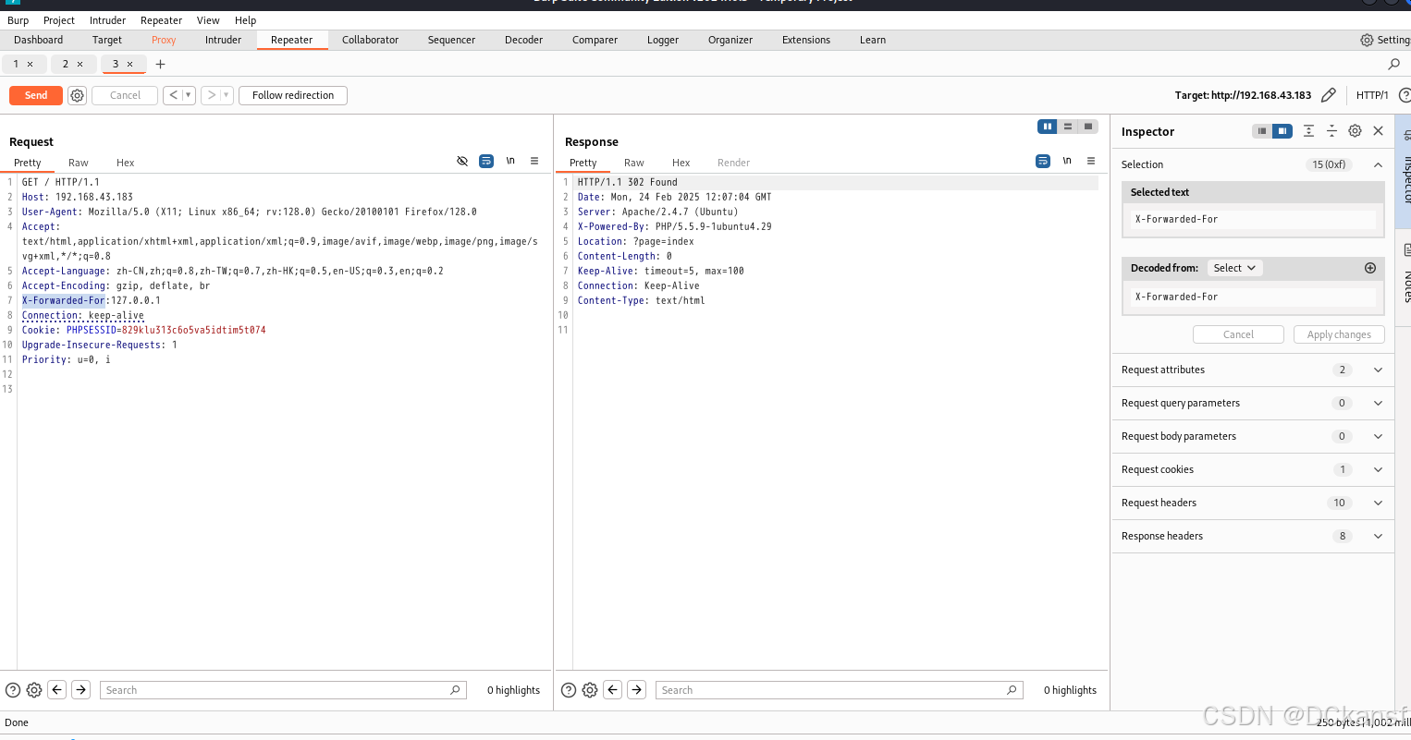Click Cancel in the Inspector panel

pyautogui.click(x=1238, y=334)
